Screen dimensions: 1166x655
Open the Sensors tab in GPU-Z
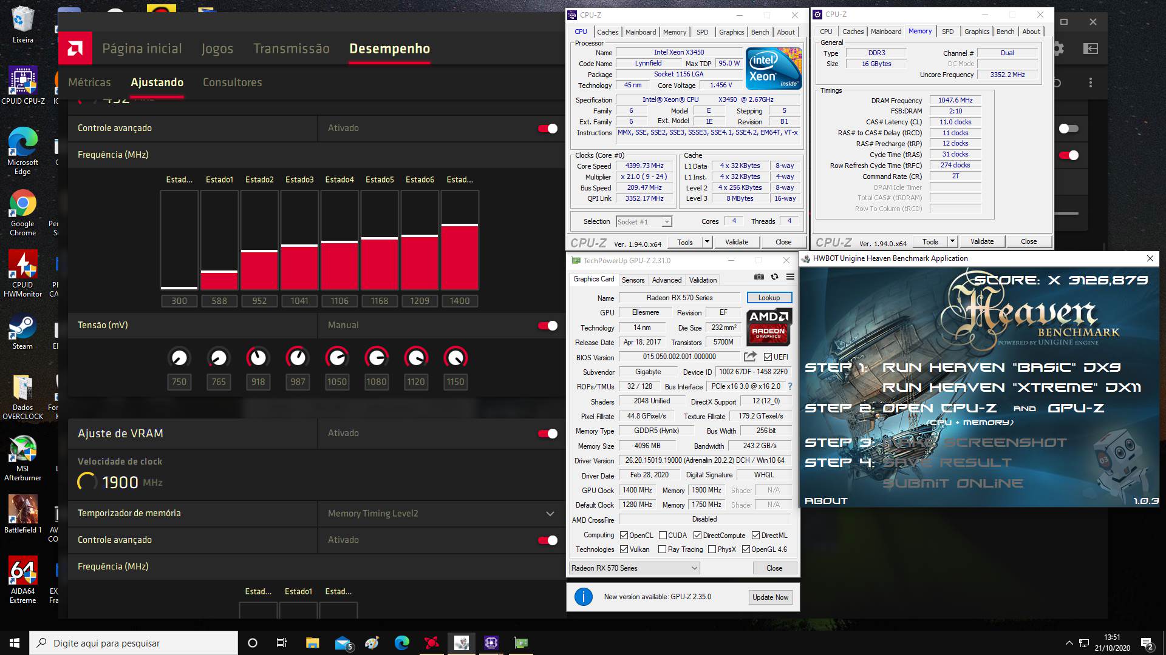tap(633, 280)
